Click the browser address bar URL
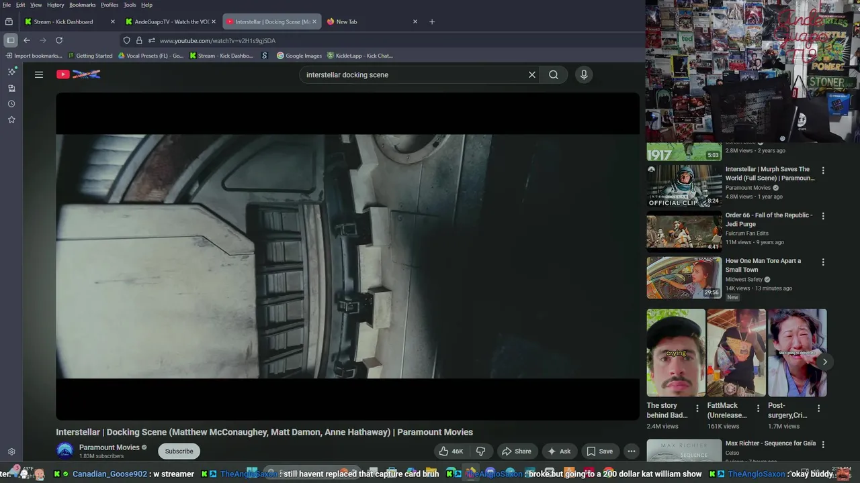This screenshot has height=483, width=860. coord(218,40)
